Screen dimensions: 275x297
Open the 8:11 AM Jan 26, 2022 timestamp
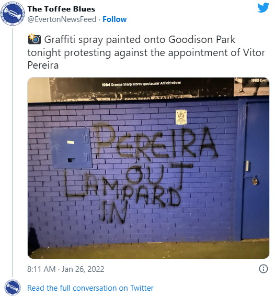(65, 269)
